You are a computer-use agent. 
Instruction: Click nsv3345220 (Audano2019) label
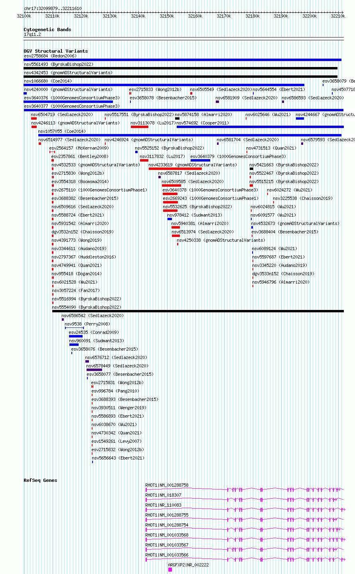tap(280, 265)
